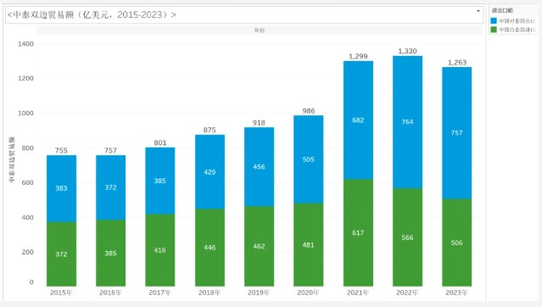Viewport: 542px width, 307px height.
Task: Click the total label 986
Action: tap(309, 111)
